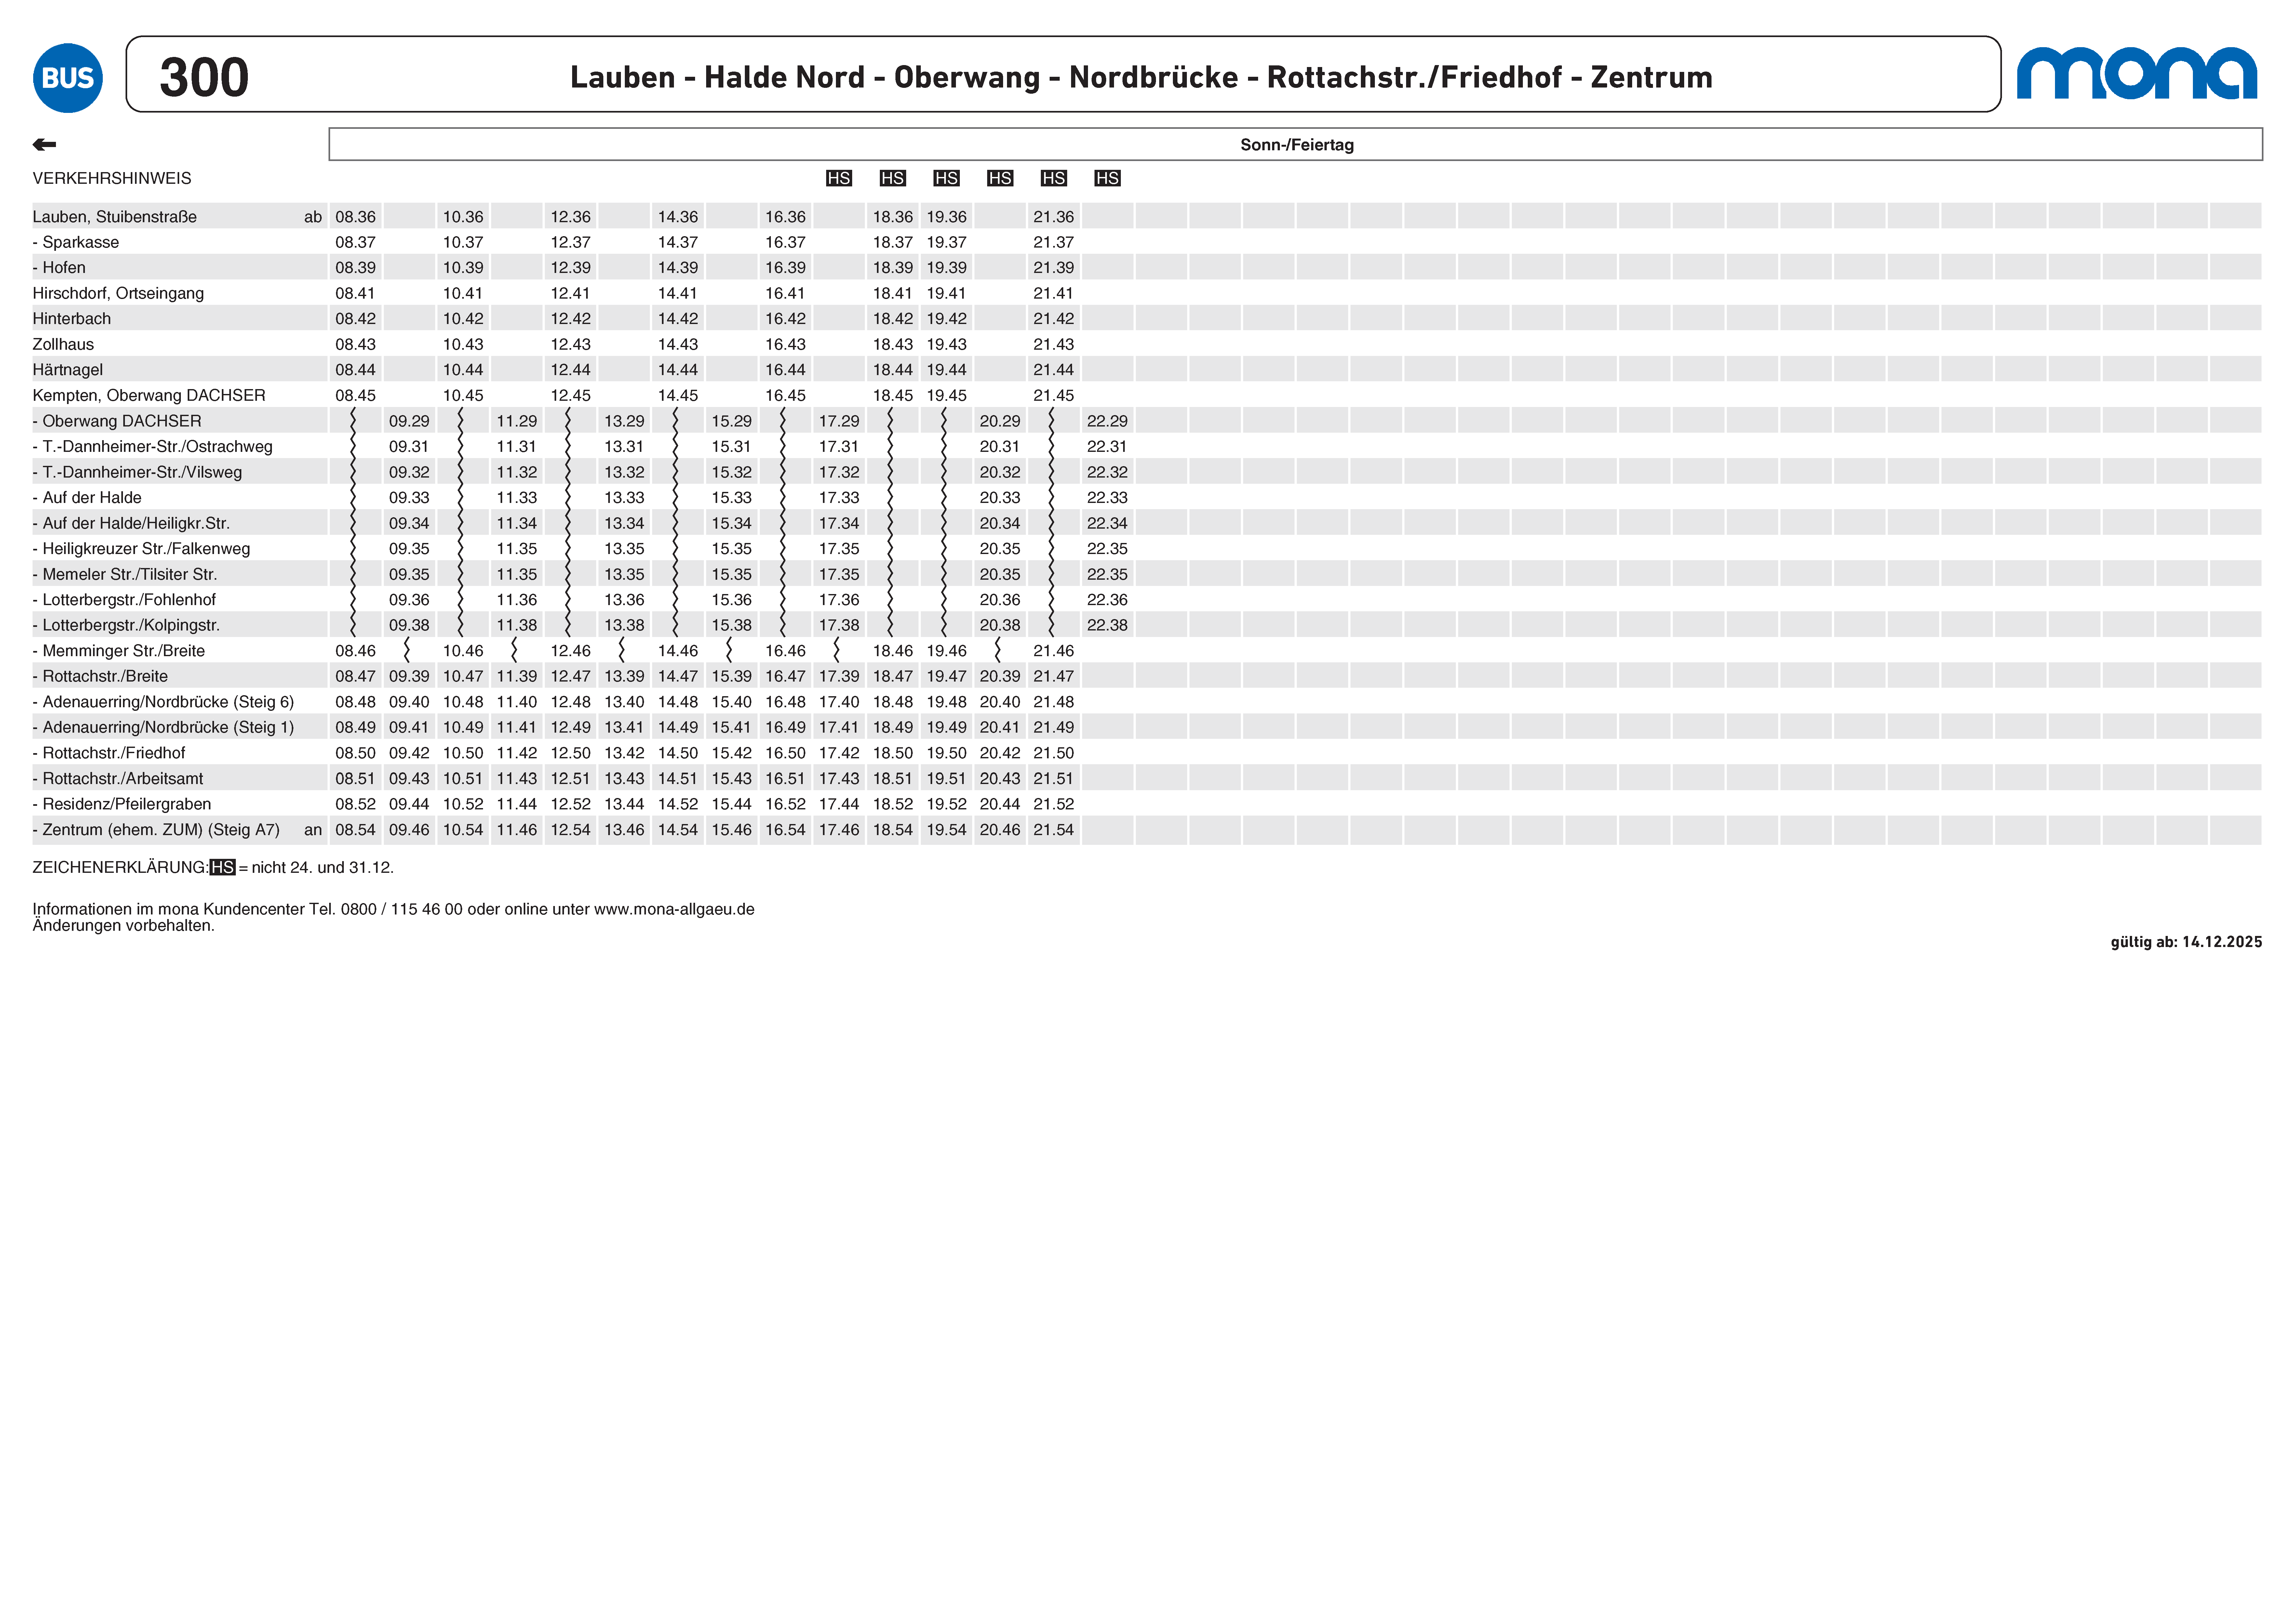Click the 22.38 time at Lotterbergstr./Kolpingstr.

coord(1107,625)
